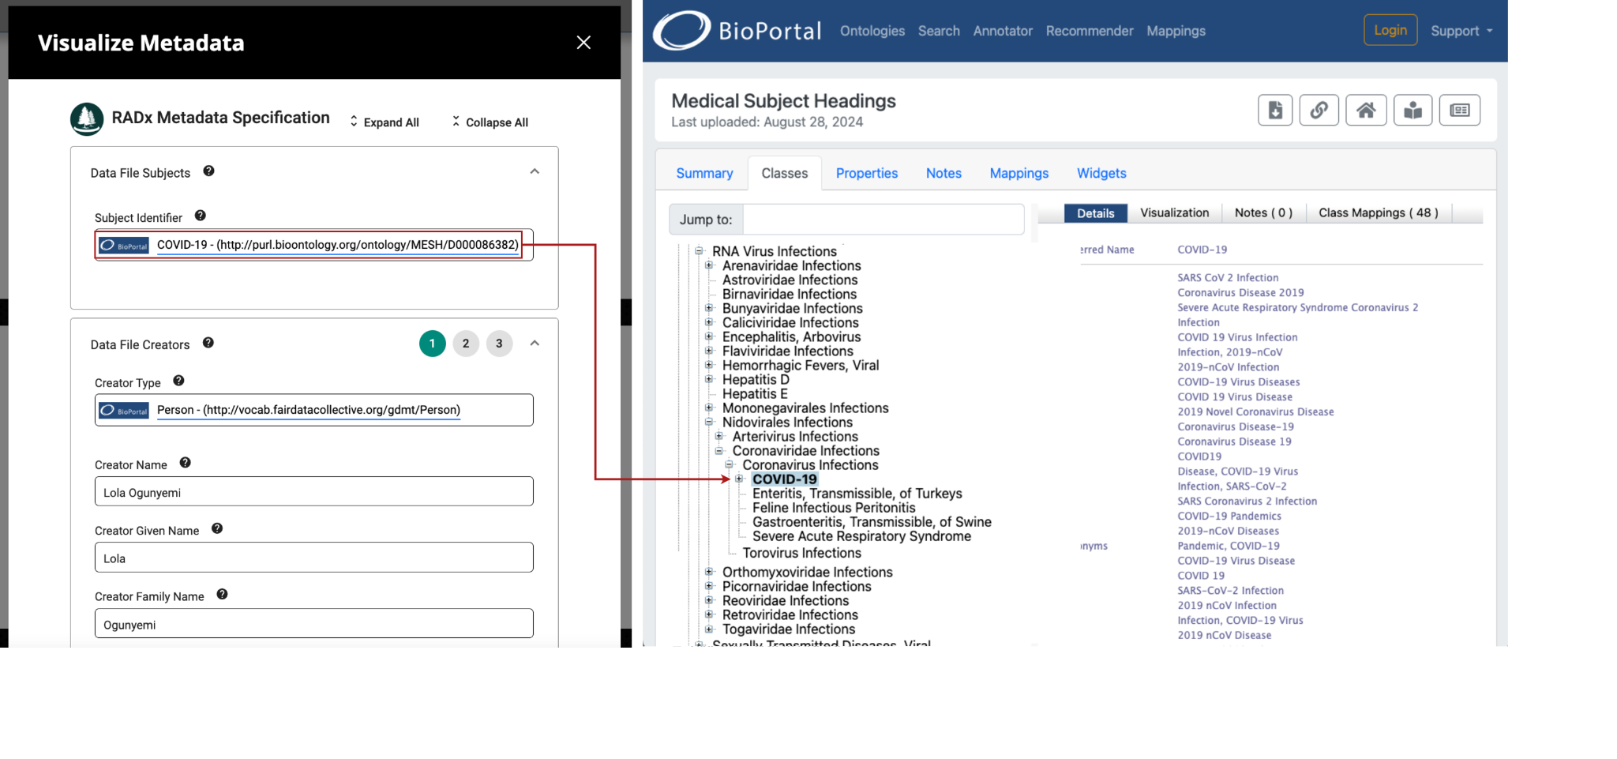This screenshot has width=1617, height=759.
Task: Click help icon next to Subject Identifier
Action: 201,216
